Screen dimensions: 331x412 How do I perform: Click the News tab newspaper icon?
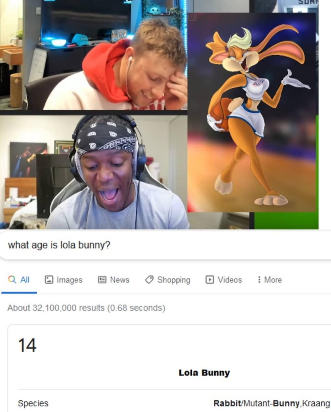102,279
